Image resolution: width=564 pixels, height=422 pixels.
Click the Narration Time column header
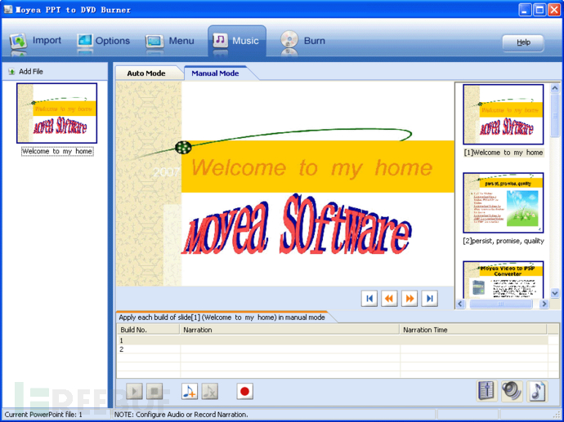473,330
